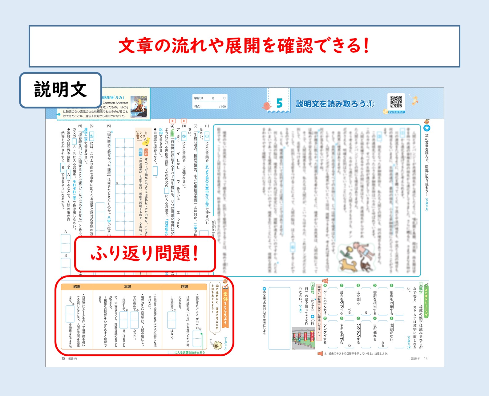Click the green circled number 2 in kanji drill
The height and width of the screenshot is (396, 489).
coord(391,318)
